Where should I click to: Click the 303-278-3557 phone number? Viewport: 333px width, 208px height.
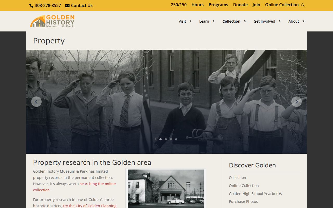click(x=48, y=5)
